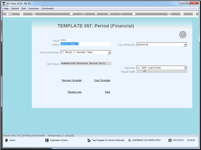Click the key icon in the toolbar

pos(9,14)
